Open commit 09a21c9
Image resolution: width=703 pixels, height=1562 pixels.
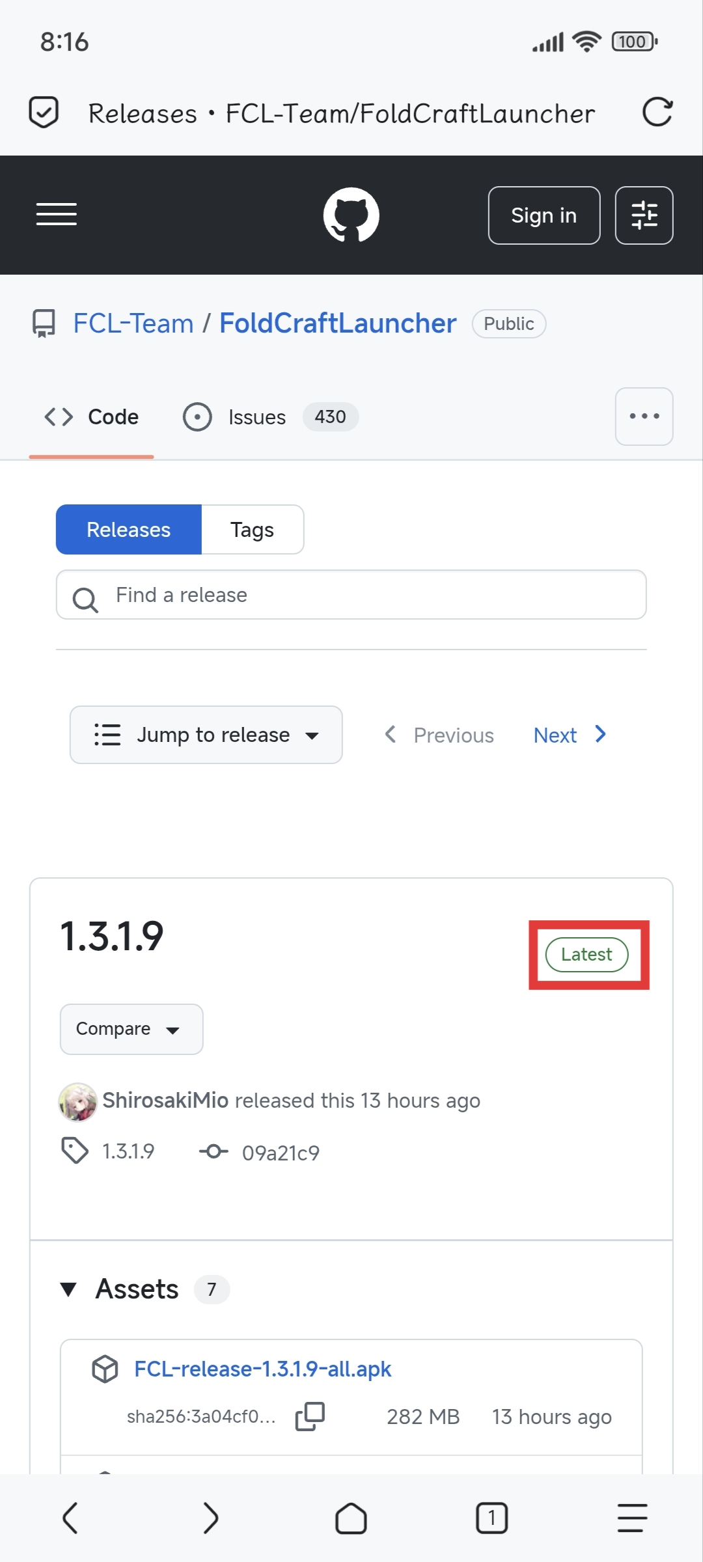click(x=281, y=1153)
